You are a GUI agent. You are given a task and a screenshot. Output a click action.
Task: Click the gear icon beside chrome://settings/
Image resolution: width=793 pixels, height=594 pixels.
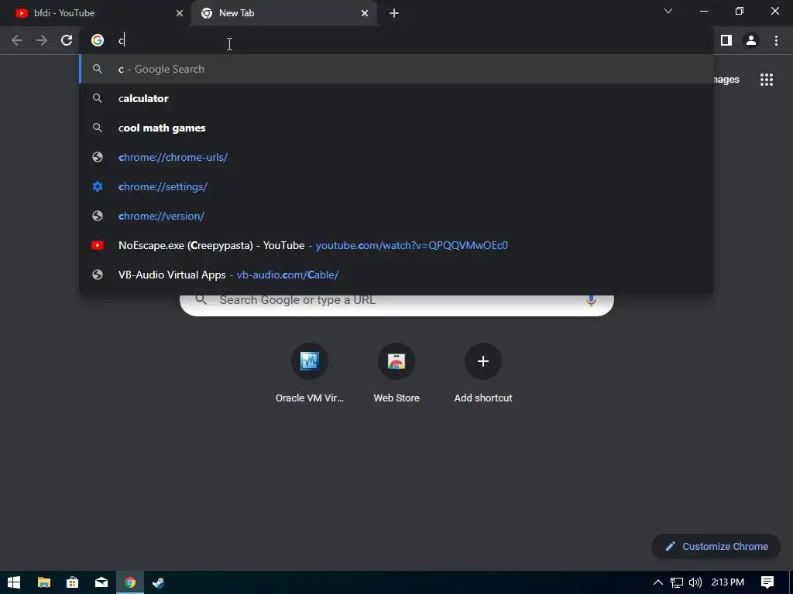[x=98, y=186]
